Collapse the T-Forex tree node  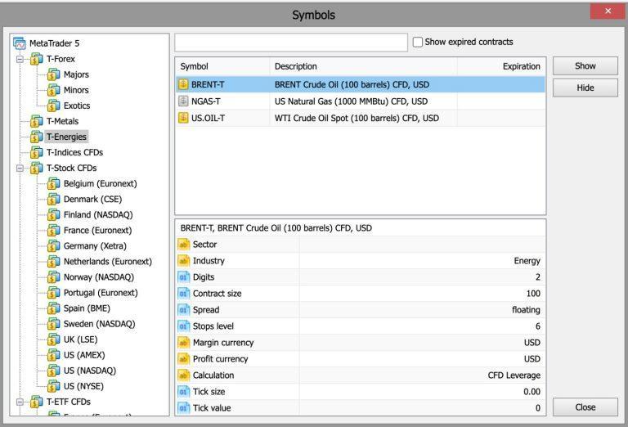20,59
